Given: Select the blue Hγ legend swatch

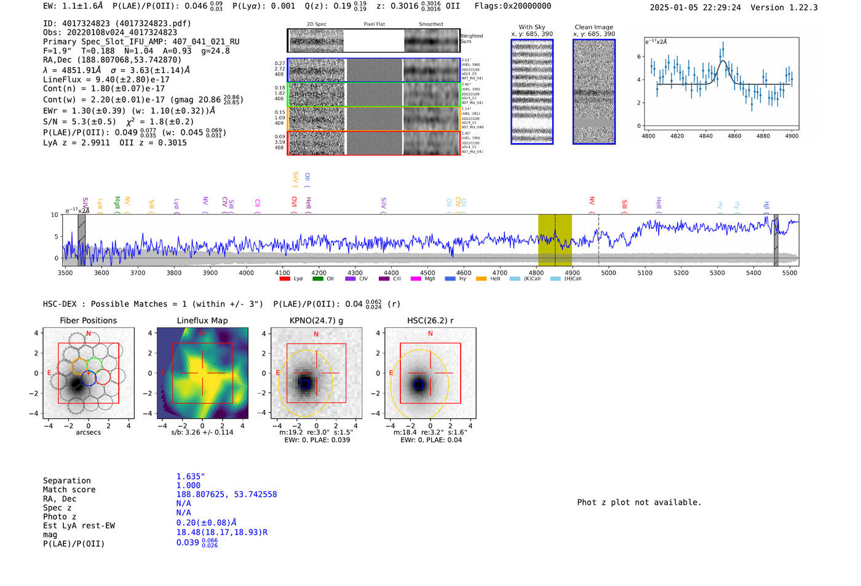Looking at the screenshot, I should coord(450,279).
